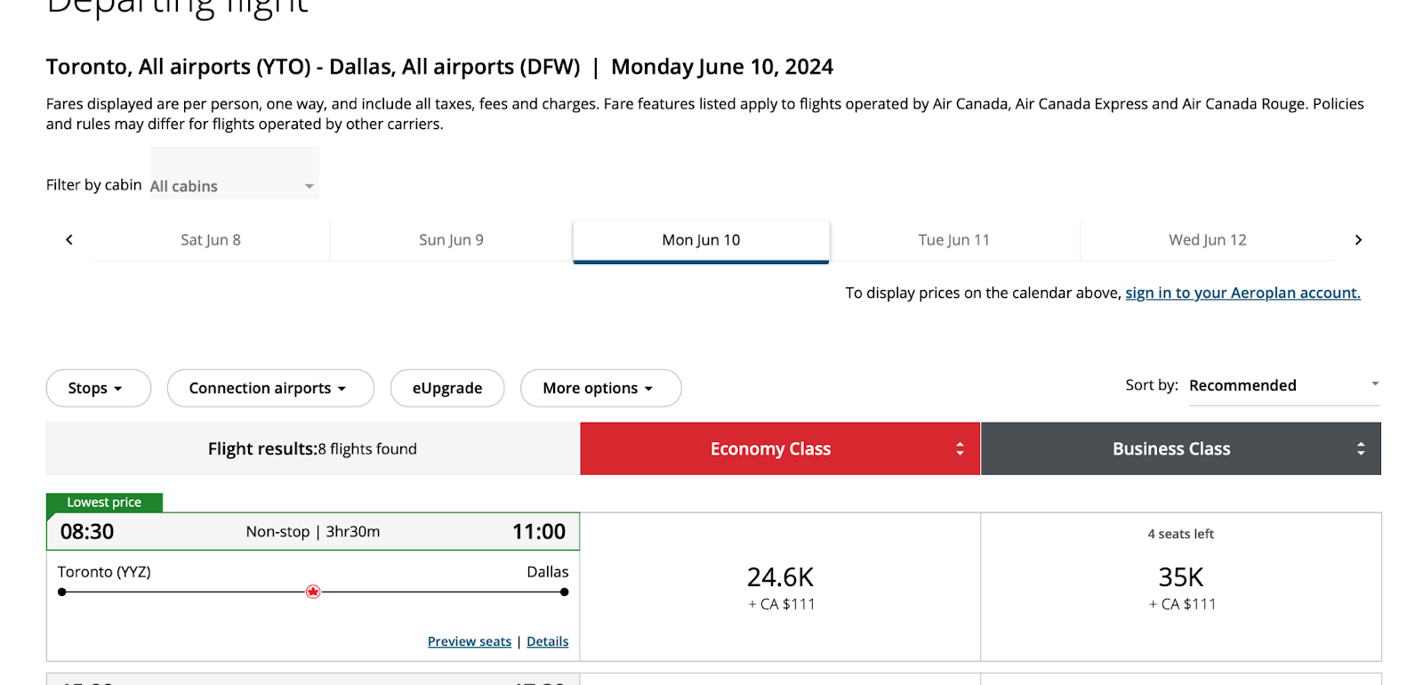This screenshot has height=685, width=1423.
Task: View flight Details link
Action: tap(548, 641)
